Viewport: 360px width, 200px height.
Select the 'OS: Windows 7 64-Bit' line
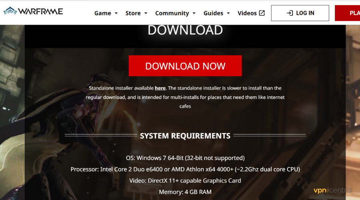click(185, 158)
